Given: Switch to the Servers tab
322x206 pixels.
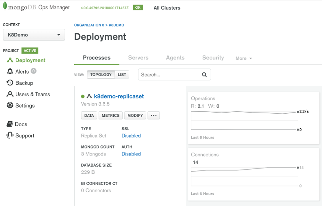Looking at the screenshot, I should point(138,57).
